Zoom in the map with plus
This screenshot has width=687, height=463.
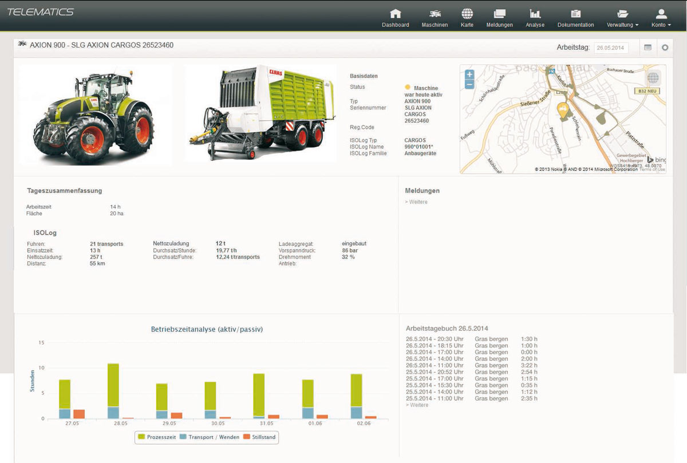tap(469, 74)
